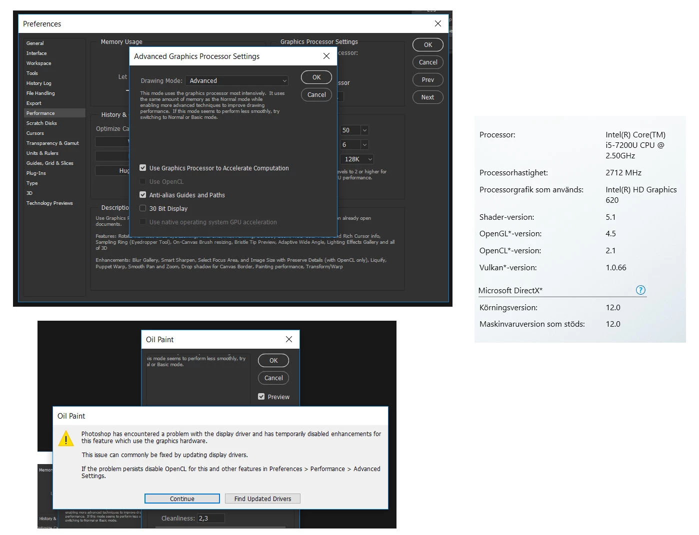This screenshot has height=535, width=699.
Task: Click the OpenGL version value 4.5
Action: 610,234
